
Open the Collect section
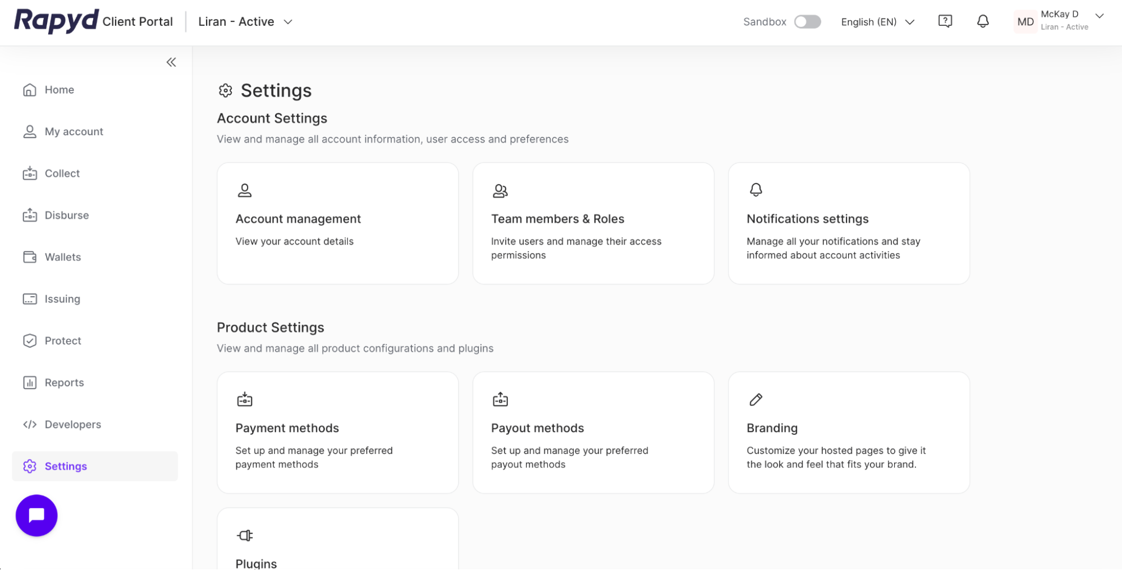pyautogui.click(x=62, y=173)
